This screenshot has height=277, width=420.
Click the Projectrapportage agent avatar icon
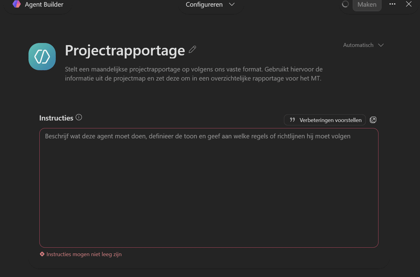click(42, 57)
